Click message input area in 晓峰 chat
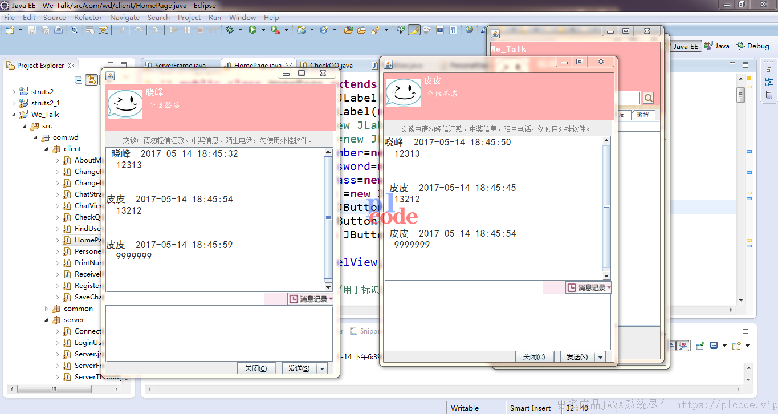 click(219, 332)
